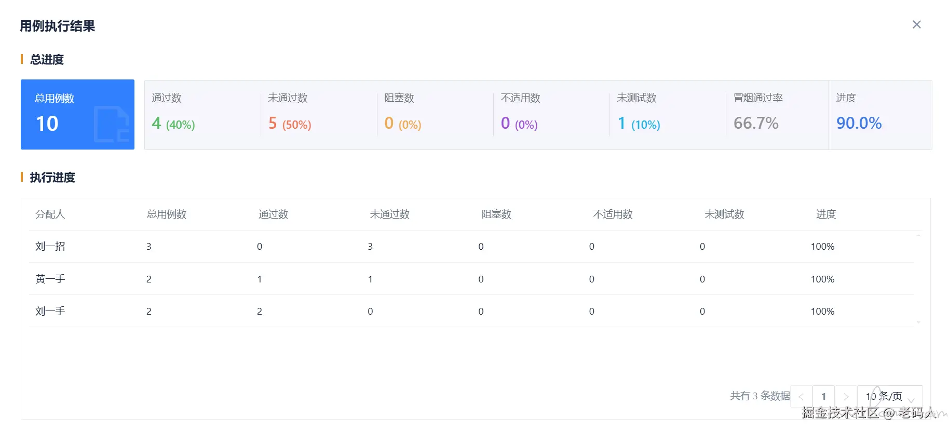Select page 1 in pagination
Image resolution: width=949 pixels, height=432 pixels.
coord(823,397)
